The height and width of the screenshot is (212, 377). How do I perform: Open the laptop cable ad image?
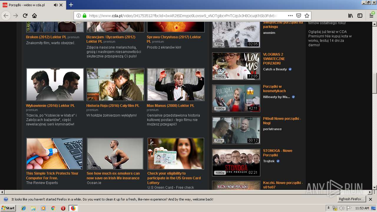pyautogui.click(x=54, y=154)
